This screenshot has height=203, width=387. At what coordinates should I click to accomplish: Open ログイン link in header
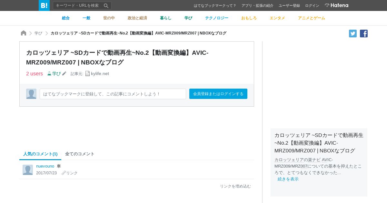312,5
